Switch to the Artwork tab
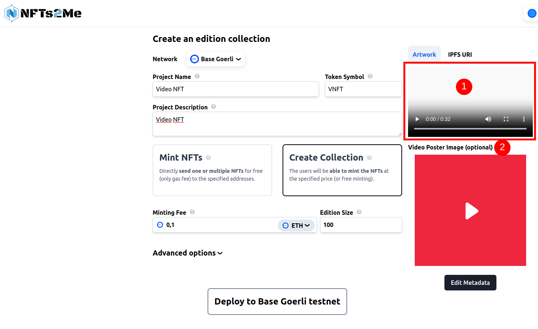538x329 pixels. (x=424, y=55)
